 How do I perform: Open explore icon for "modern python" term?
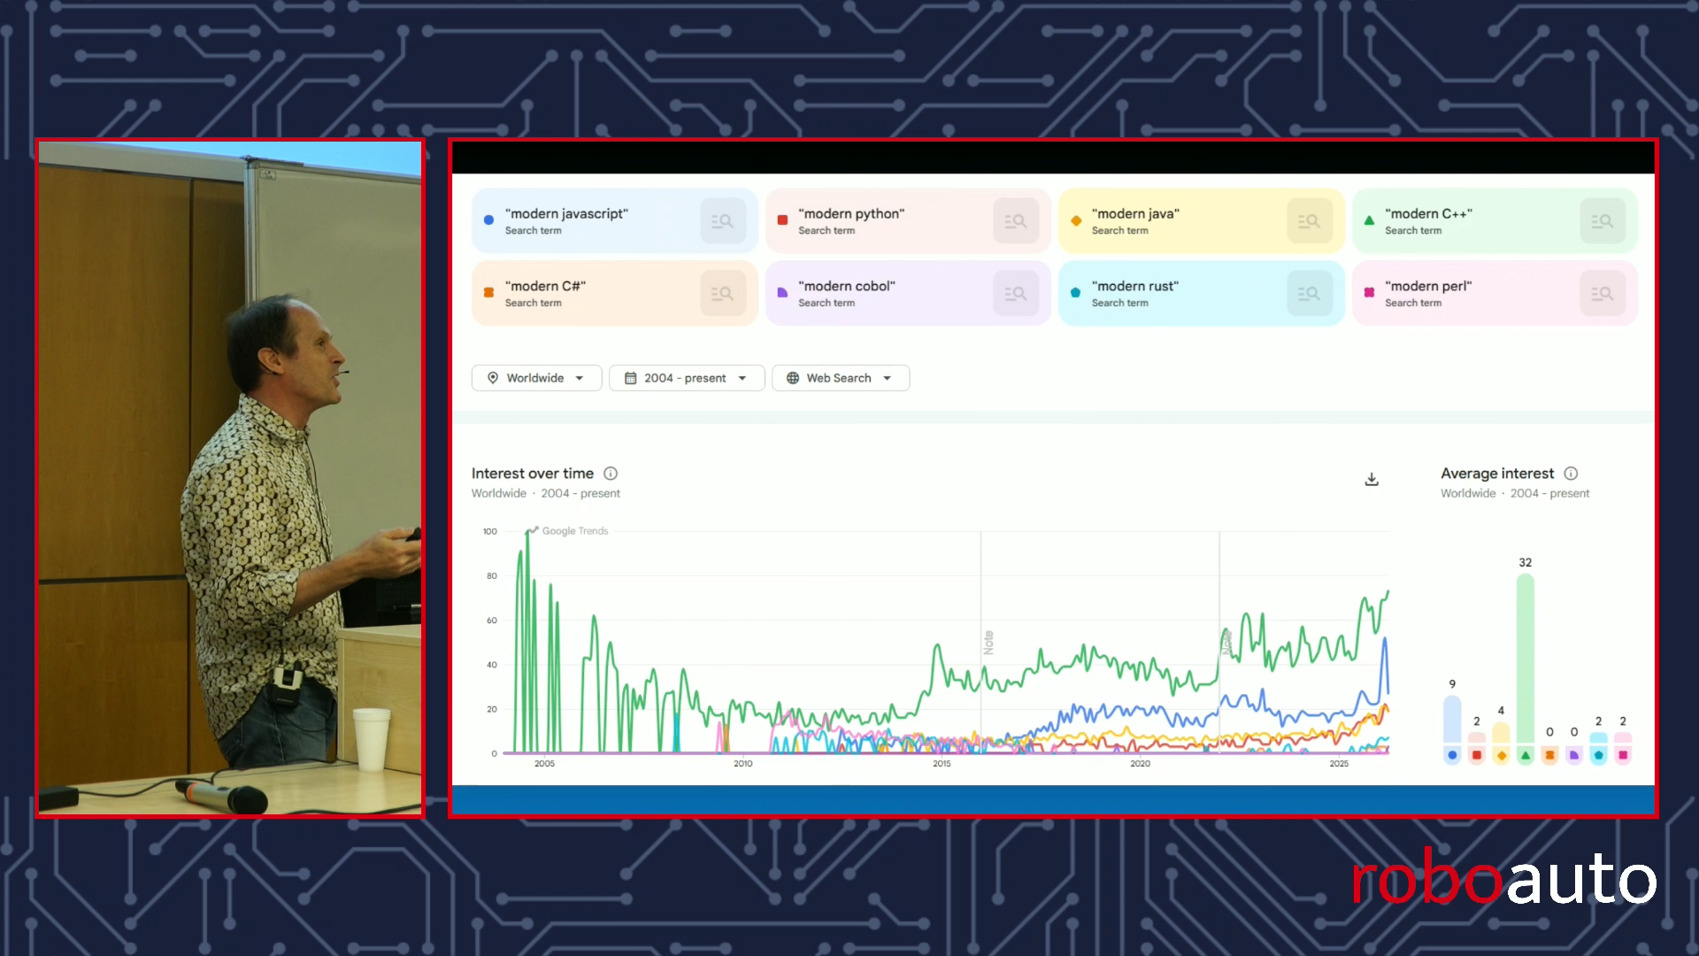1016,221
